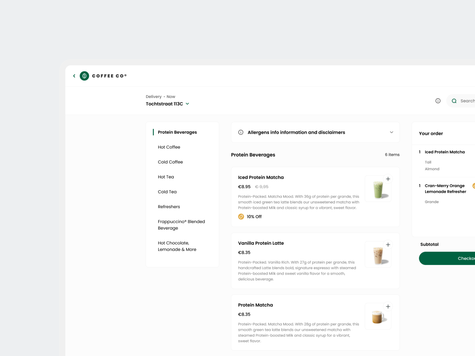
Task: Click the 10% Off discount badge icon
Action: coord(241,217)
